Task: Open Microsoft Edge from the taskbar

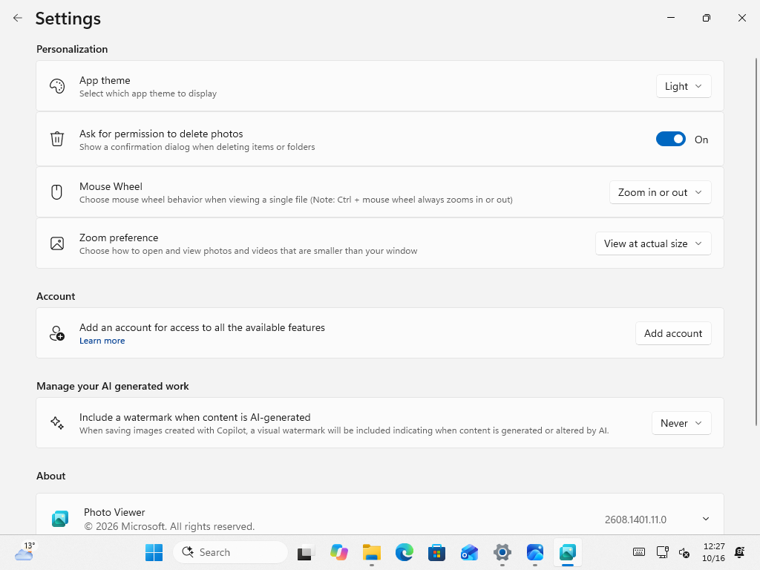Action: pos(404,552)
